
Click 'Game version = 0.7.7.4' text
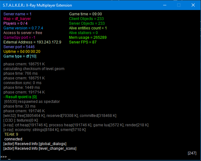pyautogui.click(x=23, y=28)
